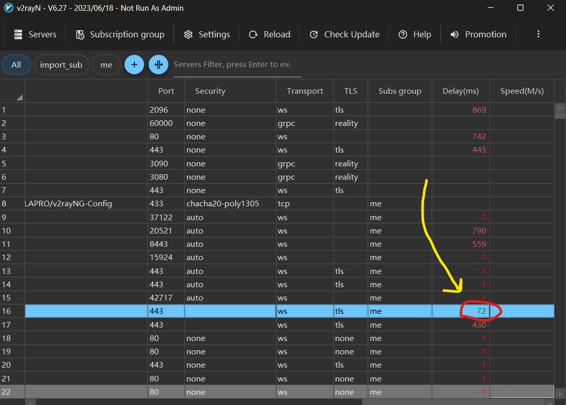Image resolution: width=566 pixels, height=405 pixels.
Task: Select row header number 13
Action: [x=12, y=271]
